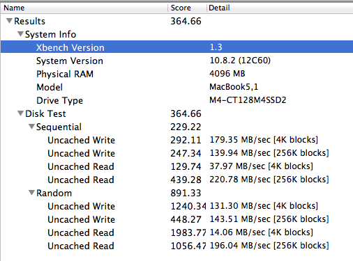Select the Model row showing MacBook5,1
This screenshot has height=261, width=353.
176,87
